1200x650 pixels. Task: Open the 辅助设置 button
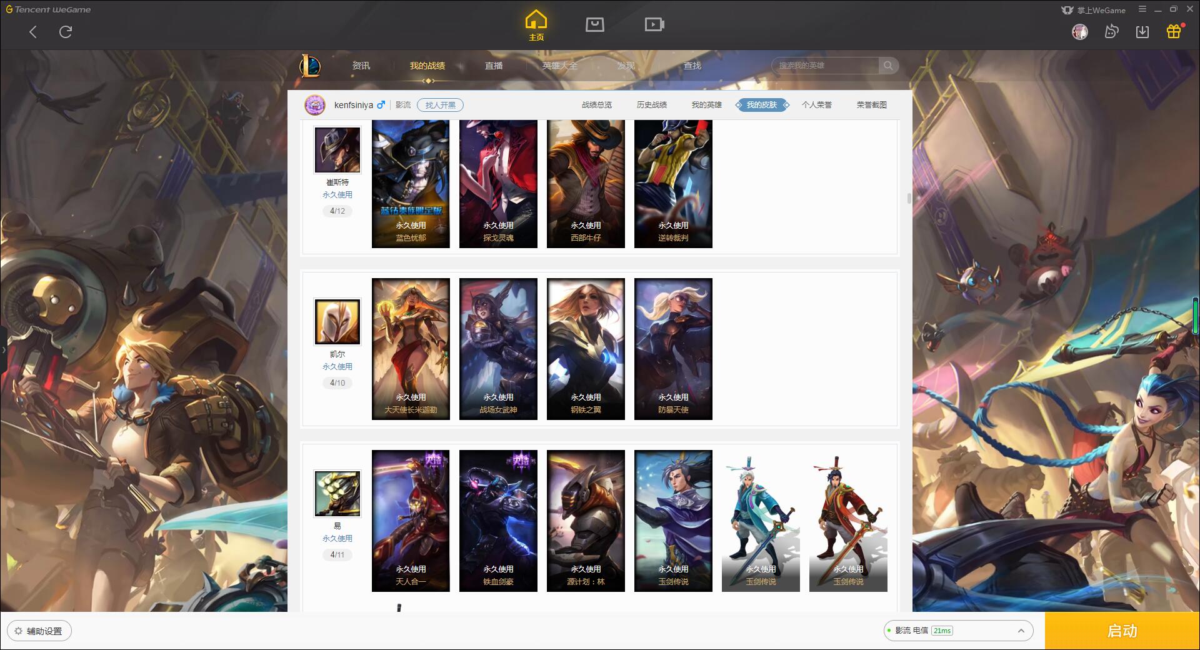click(39, 631)
